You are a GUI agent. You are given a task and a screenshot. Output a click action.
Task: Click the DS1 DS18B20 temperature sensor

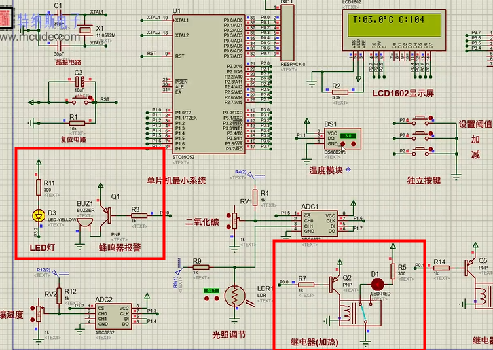pos(342,139)
